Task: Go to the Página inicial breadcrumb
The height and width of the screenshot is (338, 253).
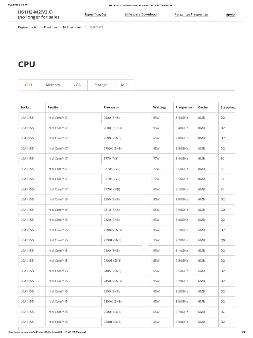Action: pos(28,27)
